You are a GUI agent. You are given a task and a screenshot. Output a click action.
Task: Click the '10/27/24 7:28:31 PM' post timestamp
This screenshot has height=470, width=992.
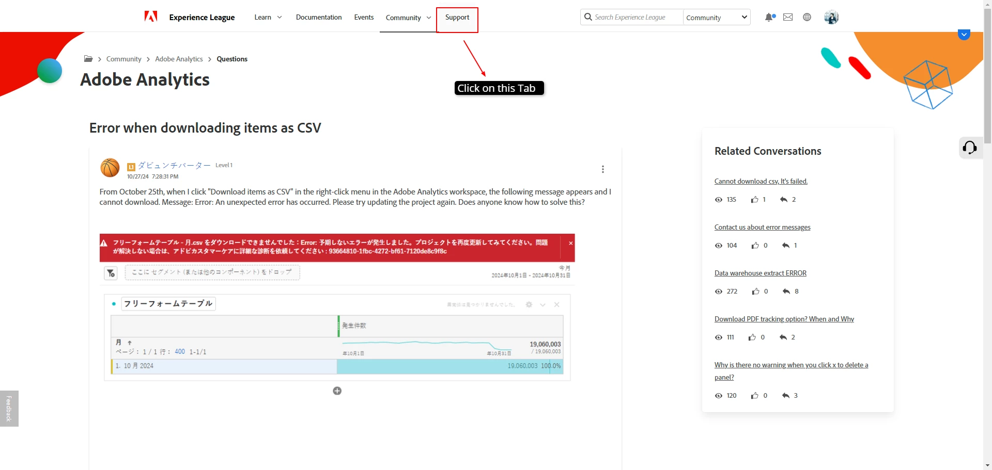(152, 176)
